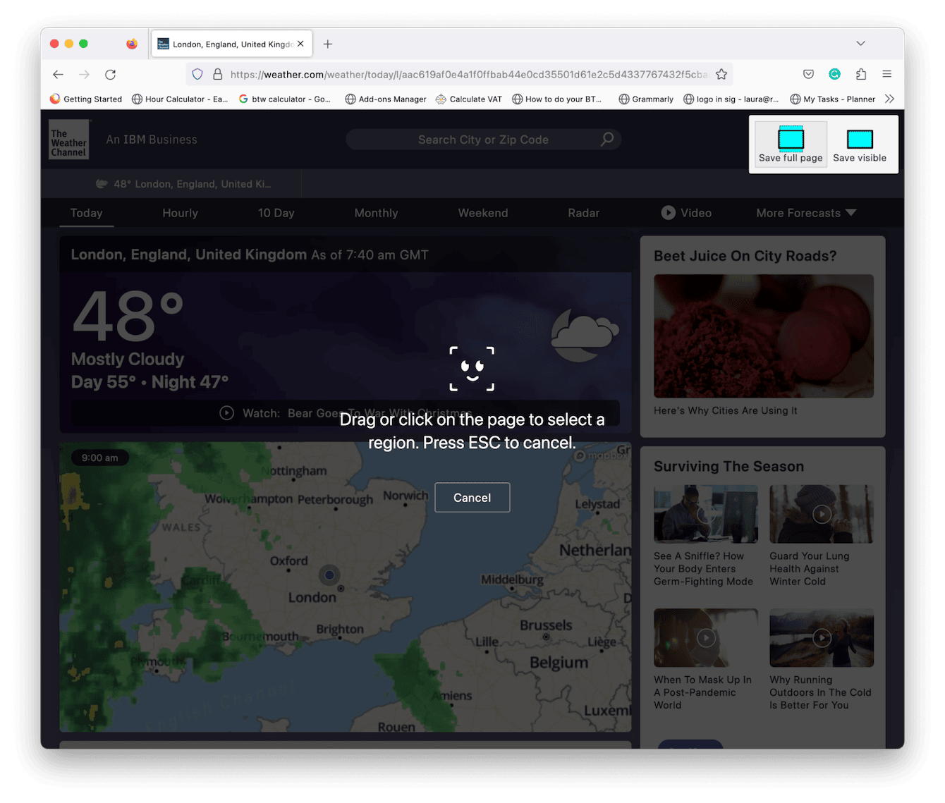Screen dimensions: 945x803
Task: Expand the More Forecasts dropdown
Action: click(x=805, y=213)
